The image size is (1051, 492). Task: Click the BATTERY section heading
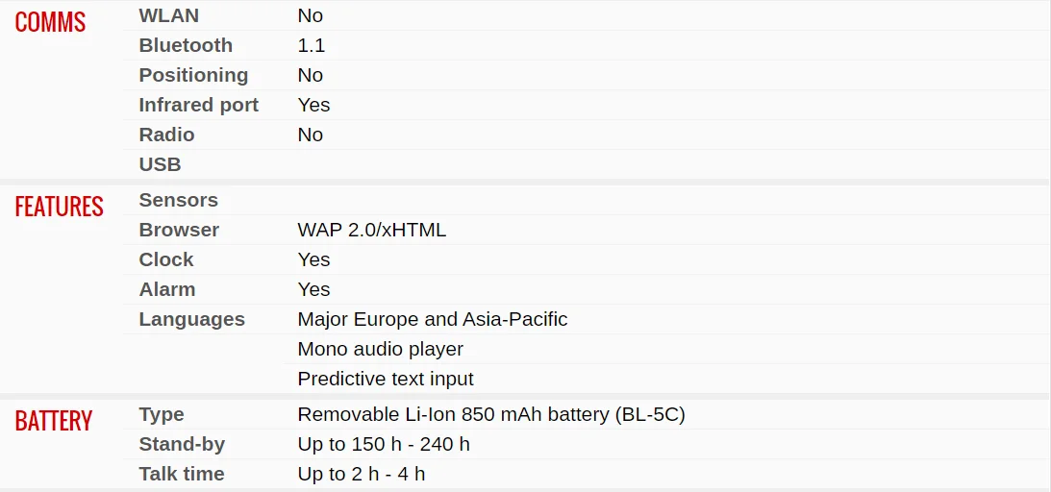click(53, 421)
